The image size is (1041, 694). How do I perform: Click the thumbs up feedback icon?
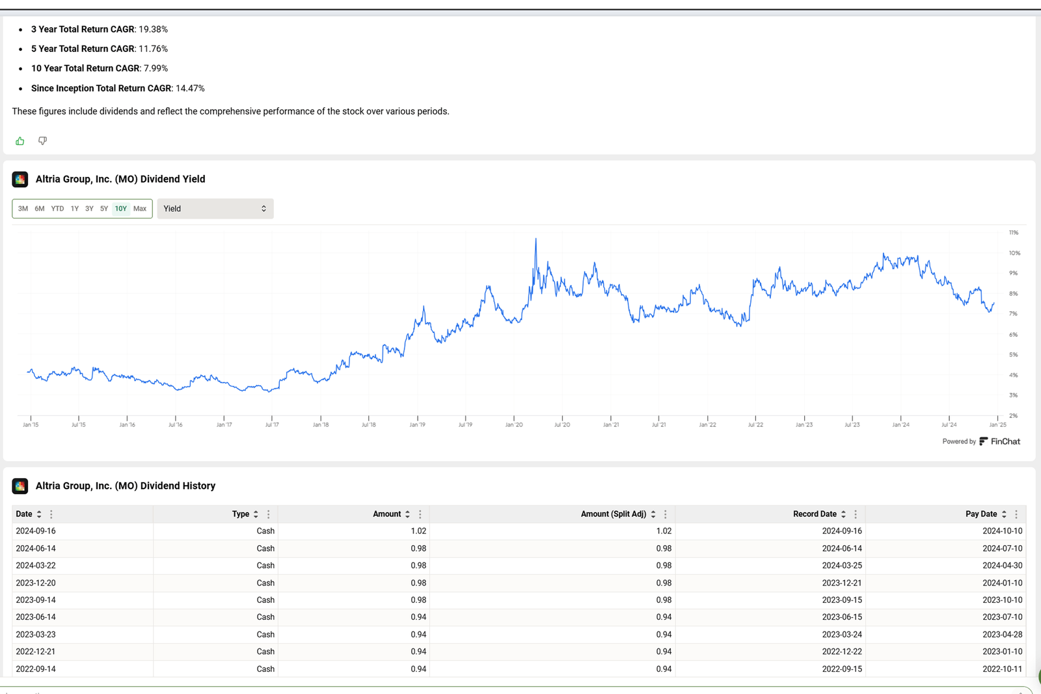(20, 140)
